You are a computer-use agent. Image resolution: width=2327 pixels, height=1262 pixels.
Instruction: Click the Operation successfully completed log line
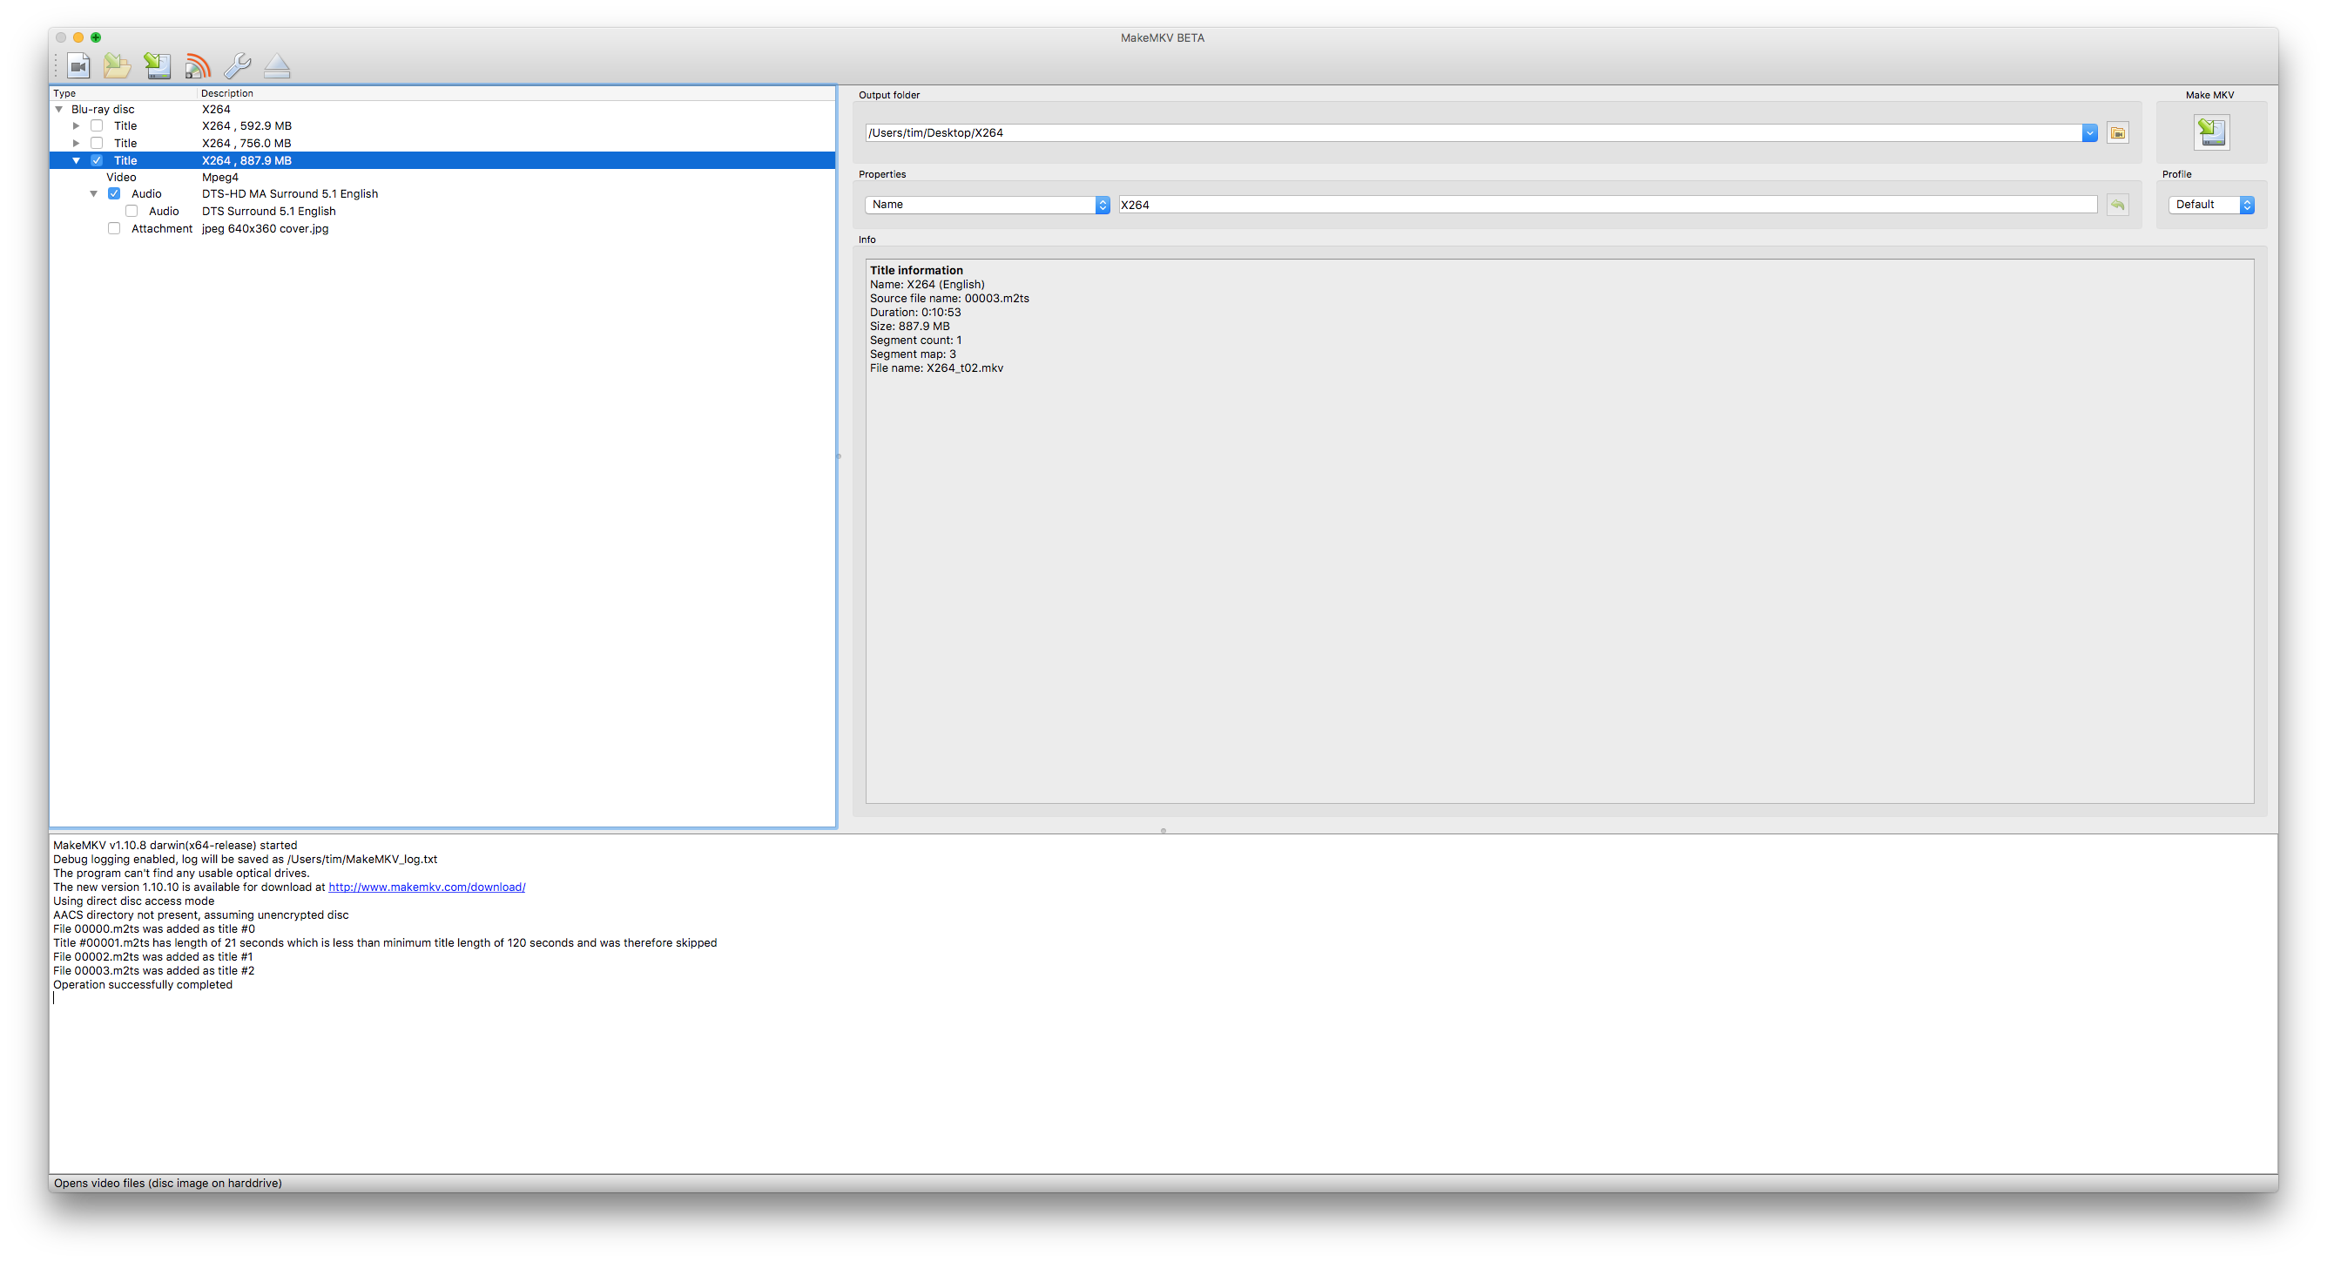[x=143, y=985]
